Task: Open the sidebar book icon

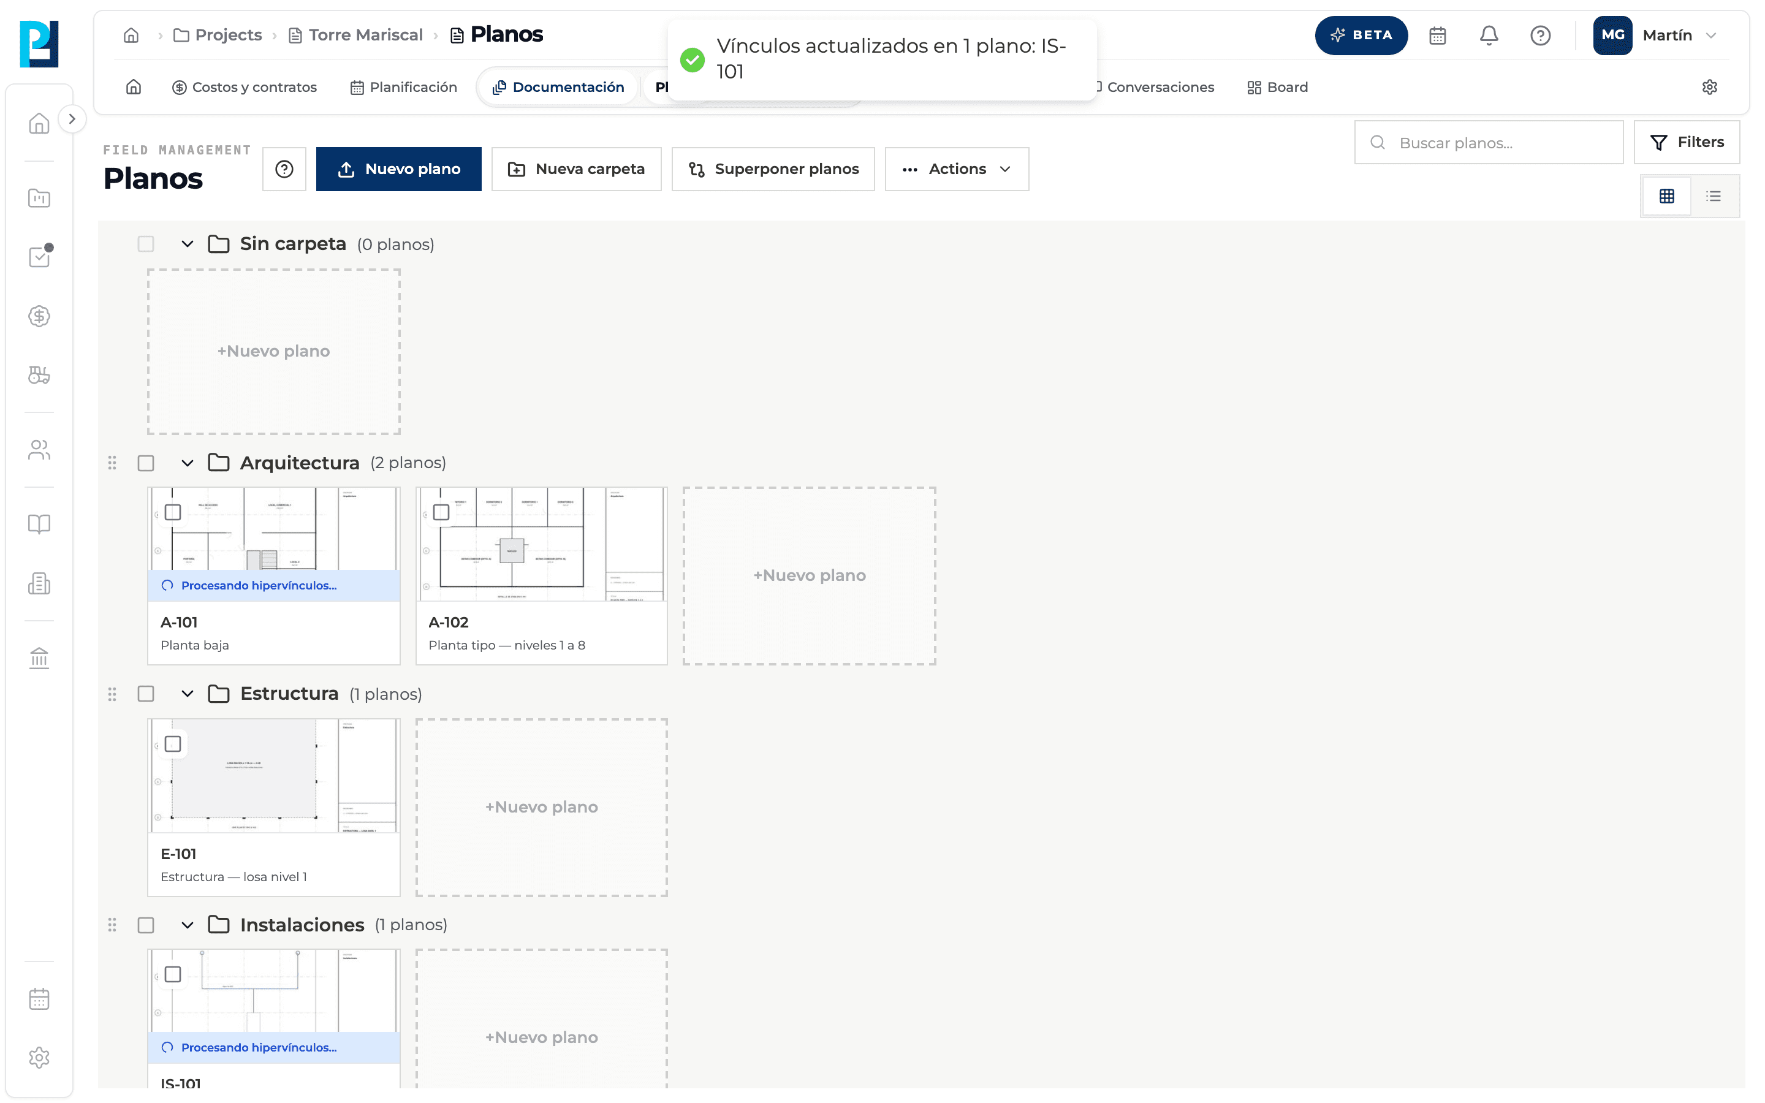Action: (39, 524)
